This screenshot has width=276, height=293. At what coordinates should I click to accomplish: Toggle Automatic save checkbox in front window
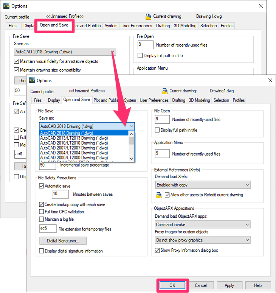[42, 186]
